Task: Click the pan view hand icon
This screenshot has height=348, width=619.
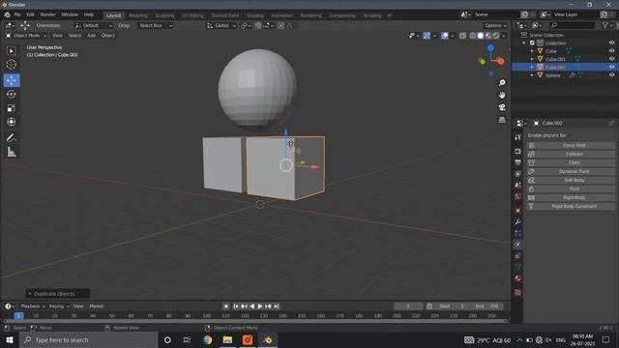Action: (x=502, y=95)
